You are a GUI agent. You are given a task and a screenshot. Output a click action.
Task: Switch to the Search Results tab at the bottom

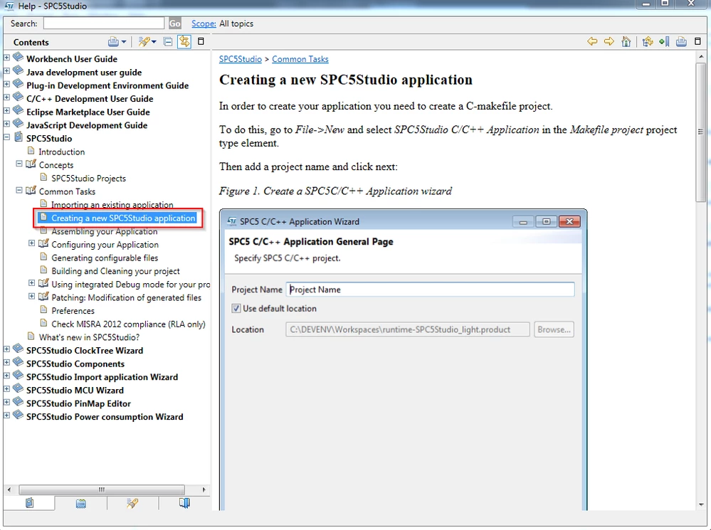pos(132,503)
